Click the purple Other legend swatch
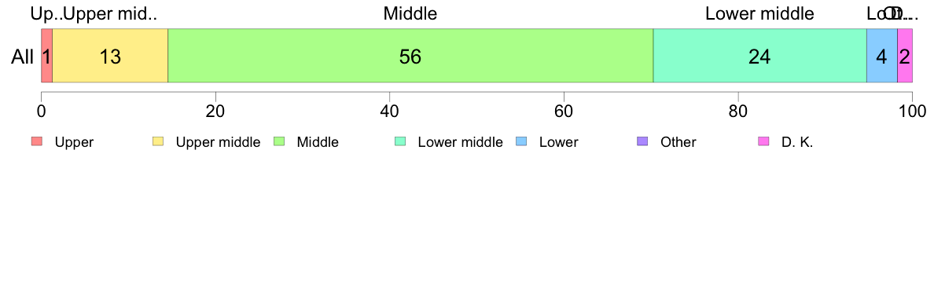Viewport: 934px width, 289px height. pos(642,141)
